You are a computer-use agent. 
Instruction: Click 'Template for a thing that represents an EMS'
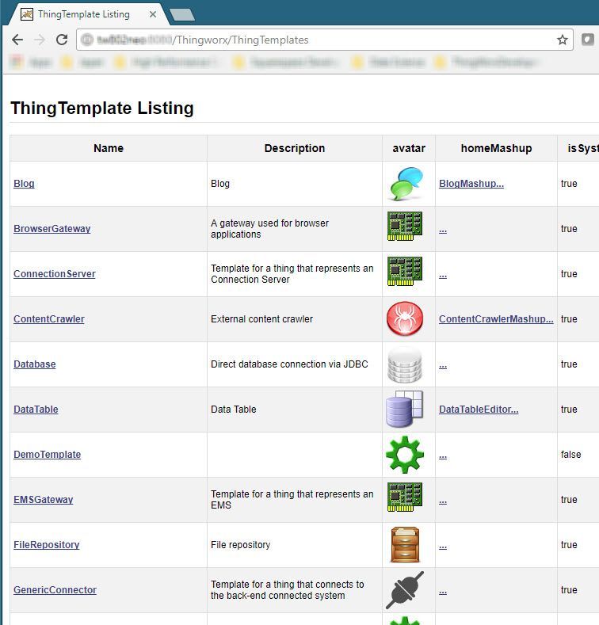point(292,499)
